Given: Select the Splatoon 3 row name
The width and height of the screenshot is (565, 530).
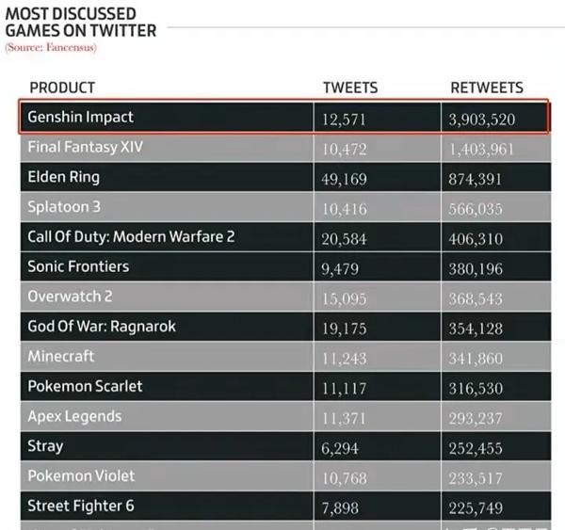Looking at the screenshot, I should point(64,207).
